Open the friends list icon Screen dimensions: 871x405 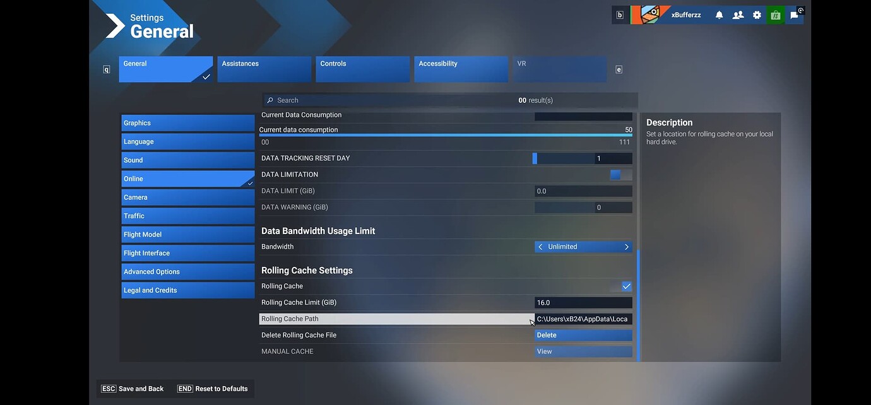tap(738, 15)
